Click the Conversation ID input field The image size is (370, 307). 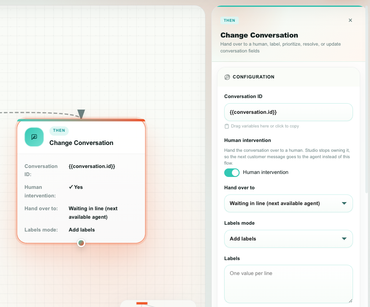288,112
